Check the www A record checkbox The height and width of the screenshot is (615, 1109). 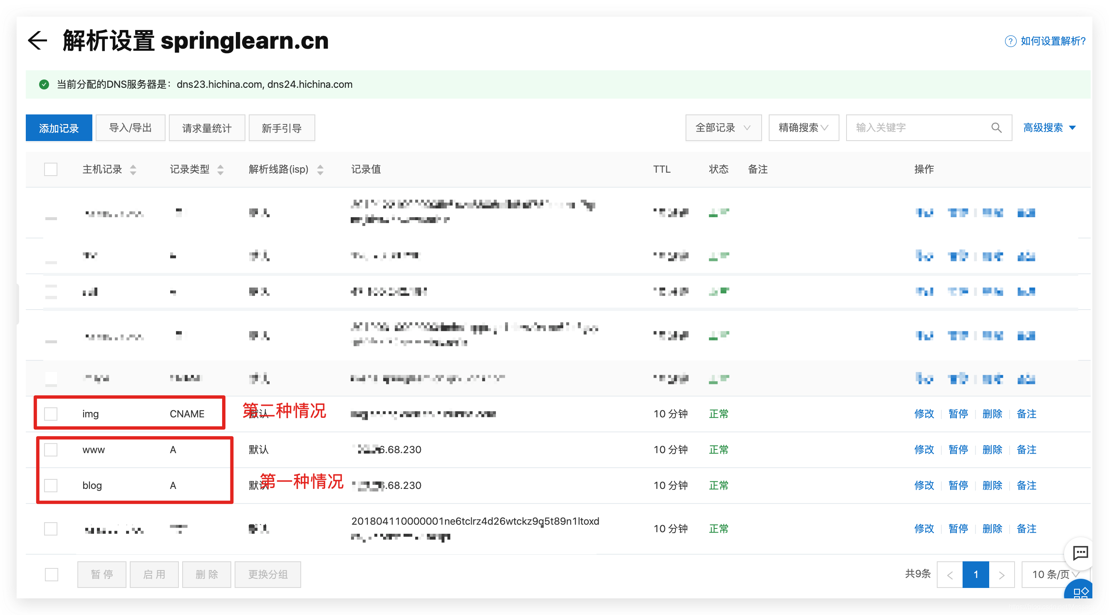(x=51, y=450)
